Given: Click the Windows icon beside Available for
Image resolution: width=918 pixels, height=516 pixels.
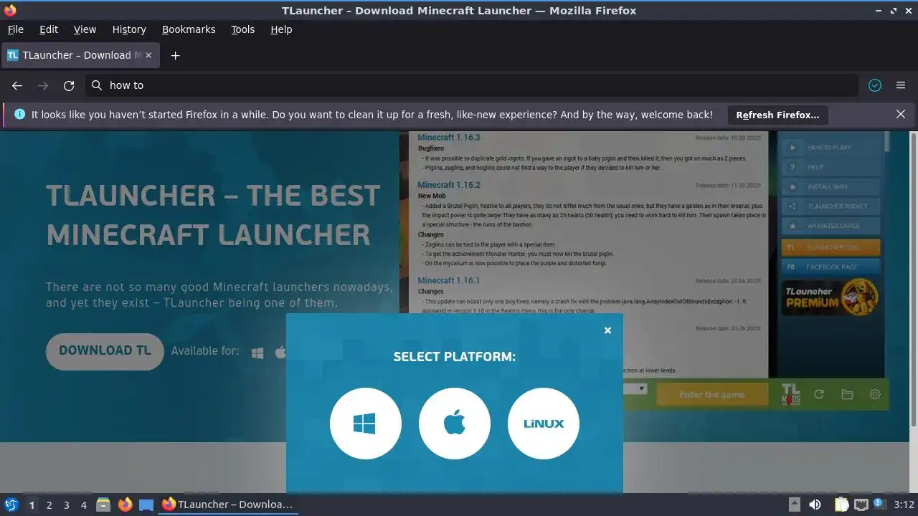Looking at the screenshot, I should [257, 353].
